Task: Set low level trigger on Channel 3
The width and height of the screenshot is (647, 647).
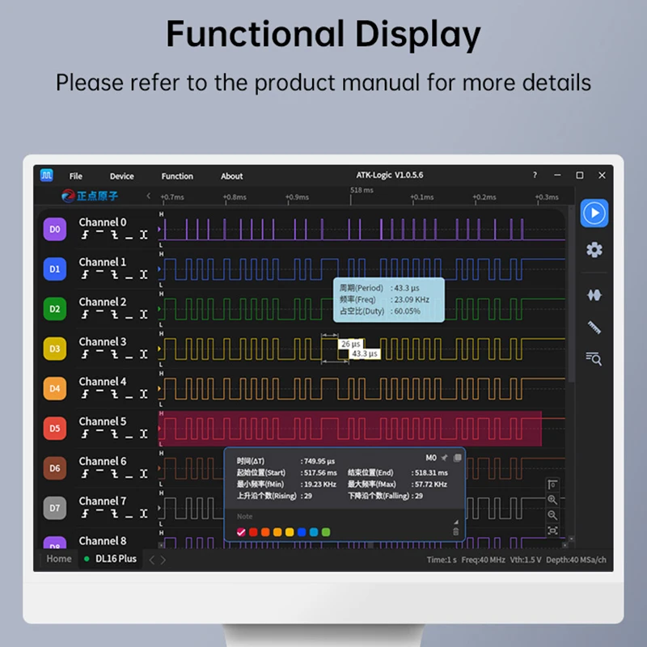Action: [129, 357]
